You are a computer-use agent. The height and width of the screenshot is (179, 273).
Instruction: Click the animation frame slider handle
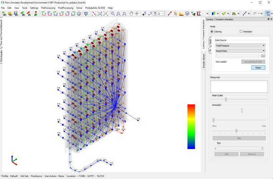(x=214, y=120)
